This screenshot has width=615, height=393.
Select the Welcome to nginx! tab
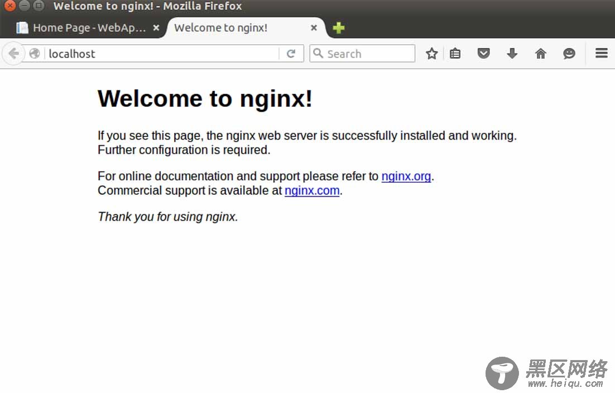coord(246,28)
